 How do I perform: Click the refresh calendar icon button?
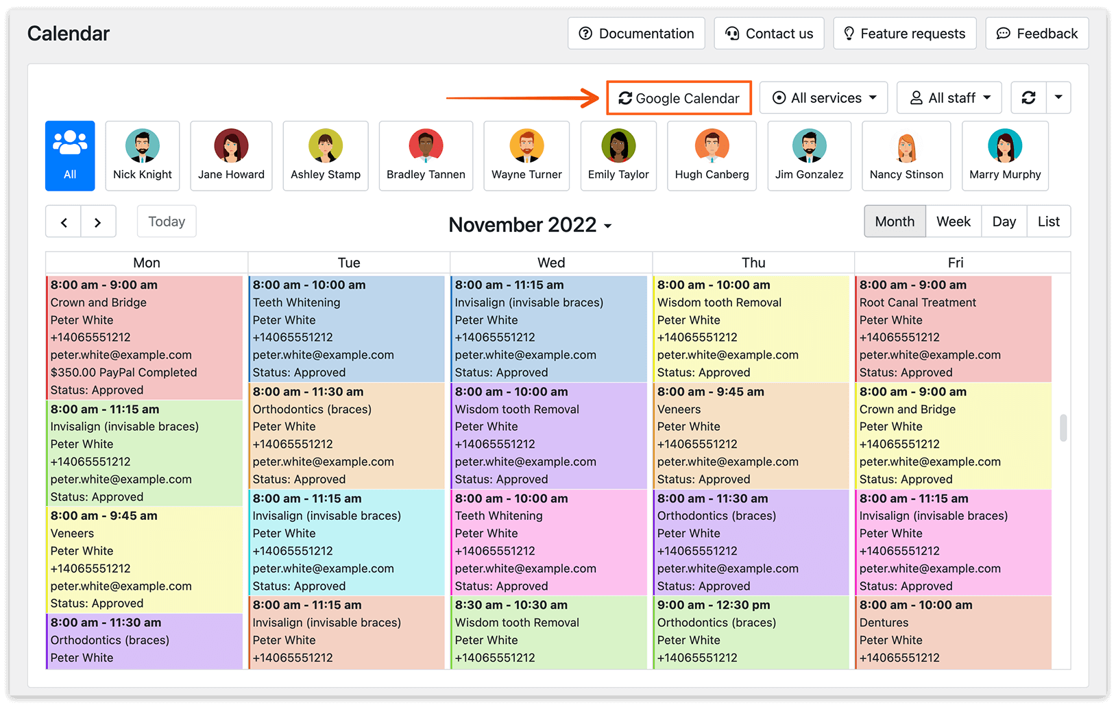pos(1028,98)
